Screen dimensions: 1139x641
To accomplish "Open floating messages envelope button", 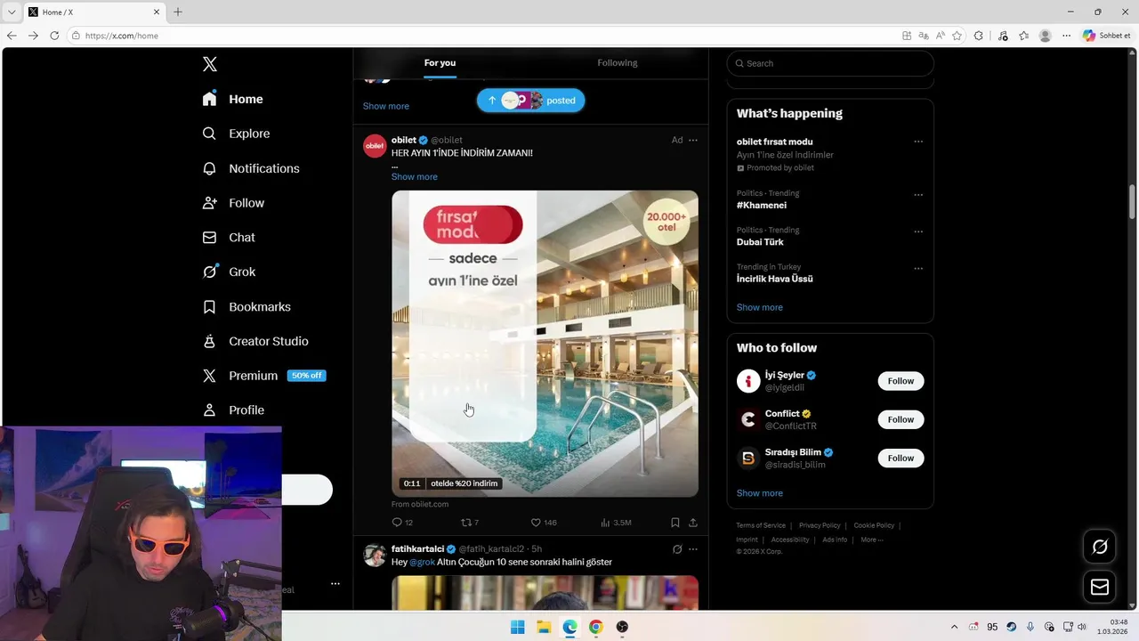I will pos(1100,587).
